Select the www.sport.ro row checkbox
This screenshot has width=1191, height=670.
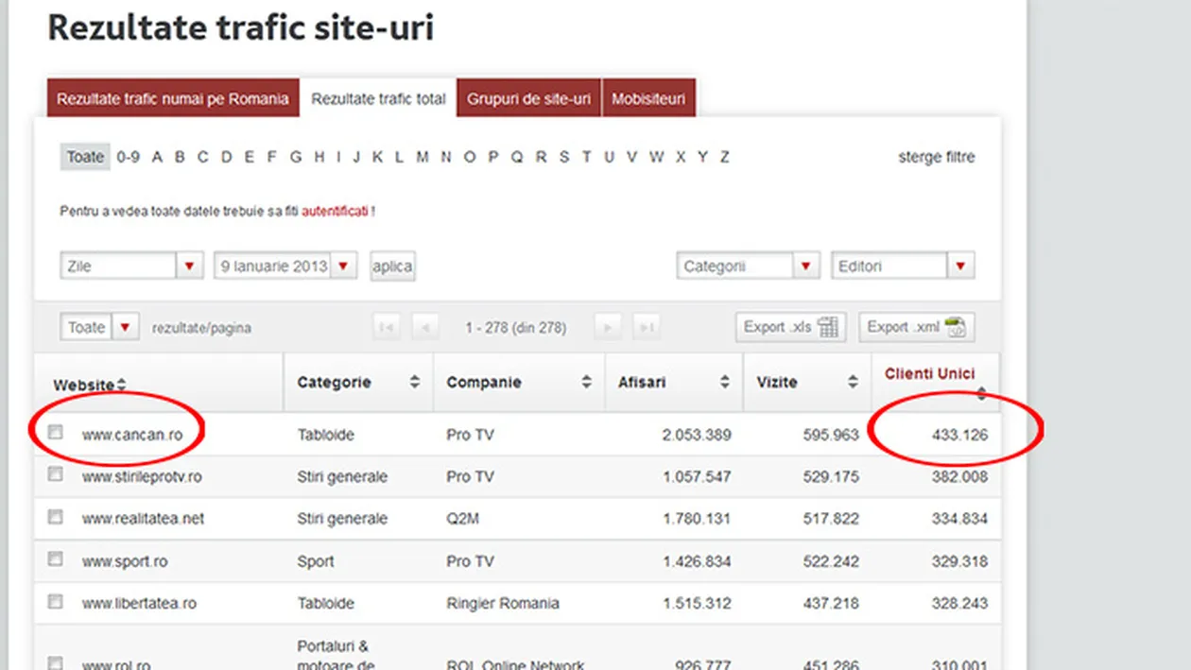point(54,558)
